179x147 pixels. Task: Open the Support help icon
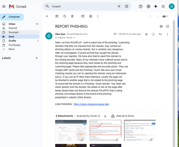[141, 6]
